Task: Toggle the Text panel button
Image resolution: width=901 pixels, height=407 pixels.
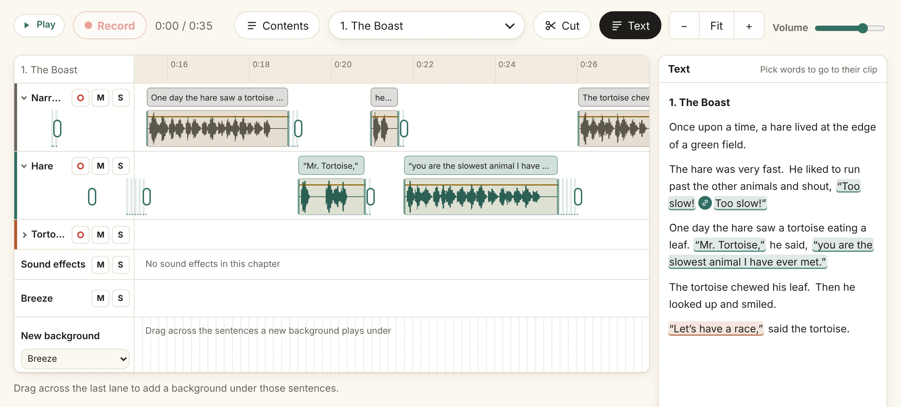Action: pyautogui.click(x=630, y=26)
